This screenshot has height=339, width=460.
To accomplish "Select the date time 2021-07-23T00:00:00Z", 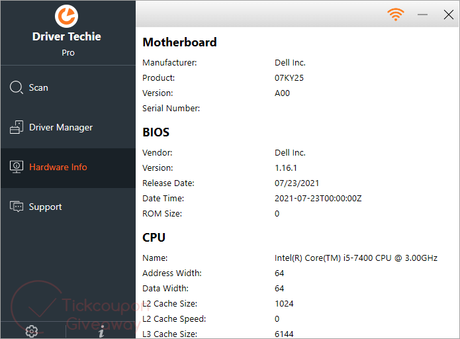I will 318,199.
